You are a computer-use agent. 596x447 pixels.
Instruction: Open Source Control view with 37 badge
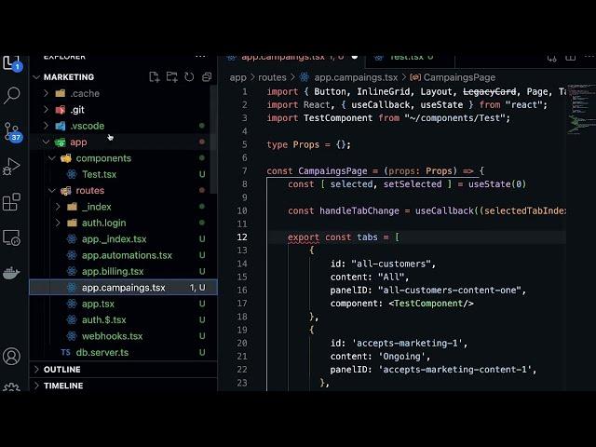(12, 131)
